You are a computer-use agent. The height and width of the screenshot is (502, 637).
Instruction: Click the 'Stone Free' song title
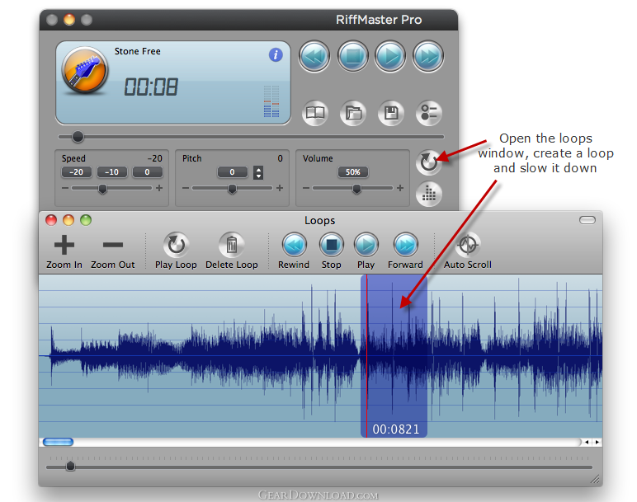coord(137,51)
